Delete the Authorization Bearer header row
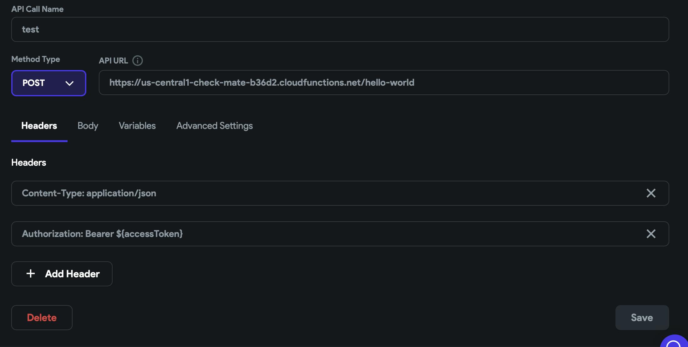Image resolution: width=688 pixels, height=347 pixels. tap(651, 234)
